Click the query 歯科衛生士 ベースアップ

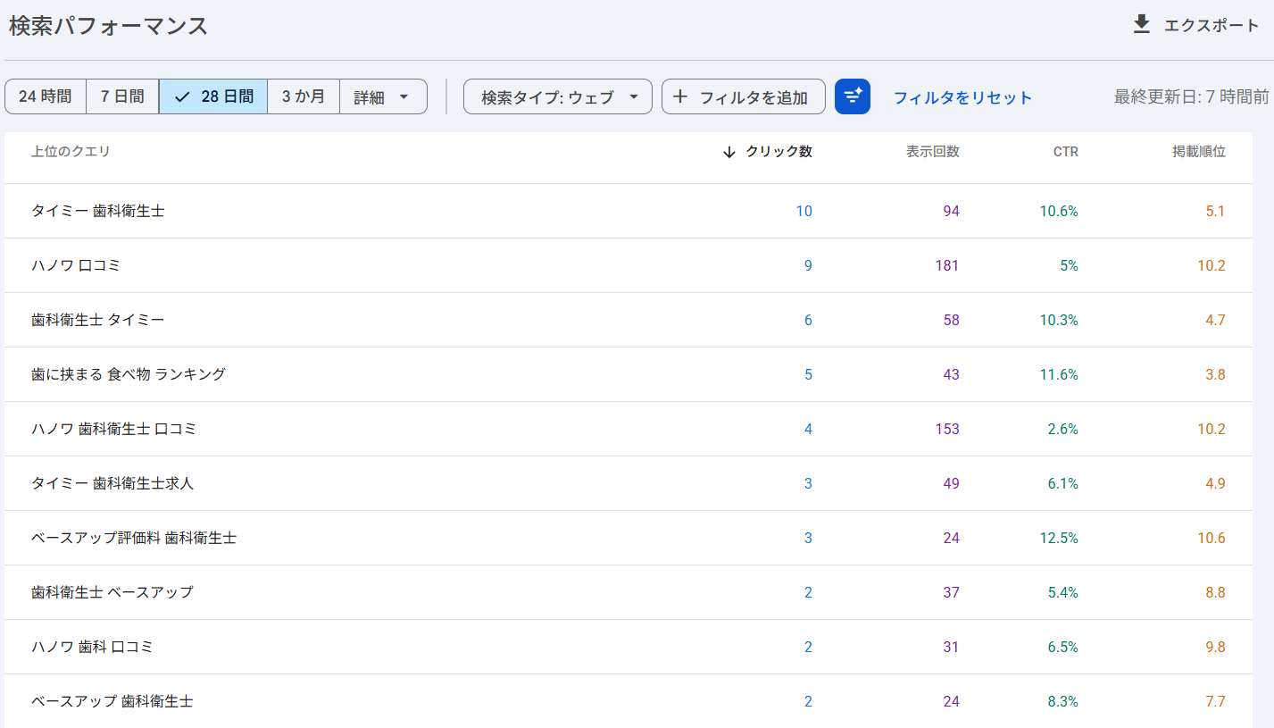tap(112, 592)
